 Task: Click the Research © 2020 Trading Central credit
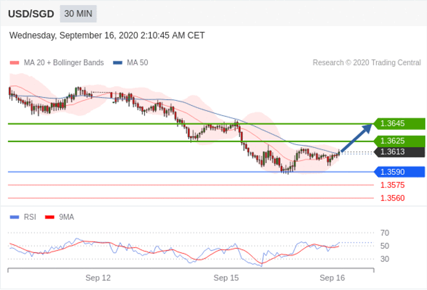pos(367,63)
